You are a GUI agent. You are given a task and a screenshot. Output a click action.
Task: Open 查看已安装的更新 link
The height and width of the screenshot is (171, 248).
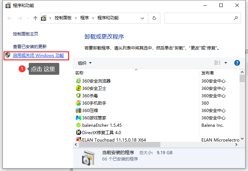[30, 47]
